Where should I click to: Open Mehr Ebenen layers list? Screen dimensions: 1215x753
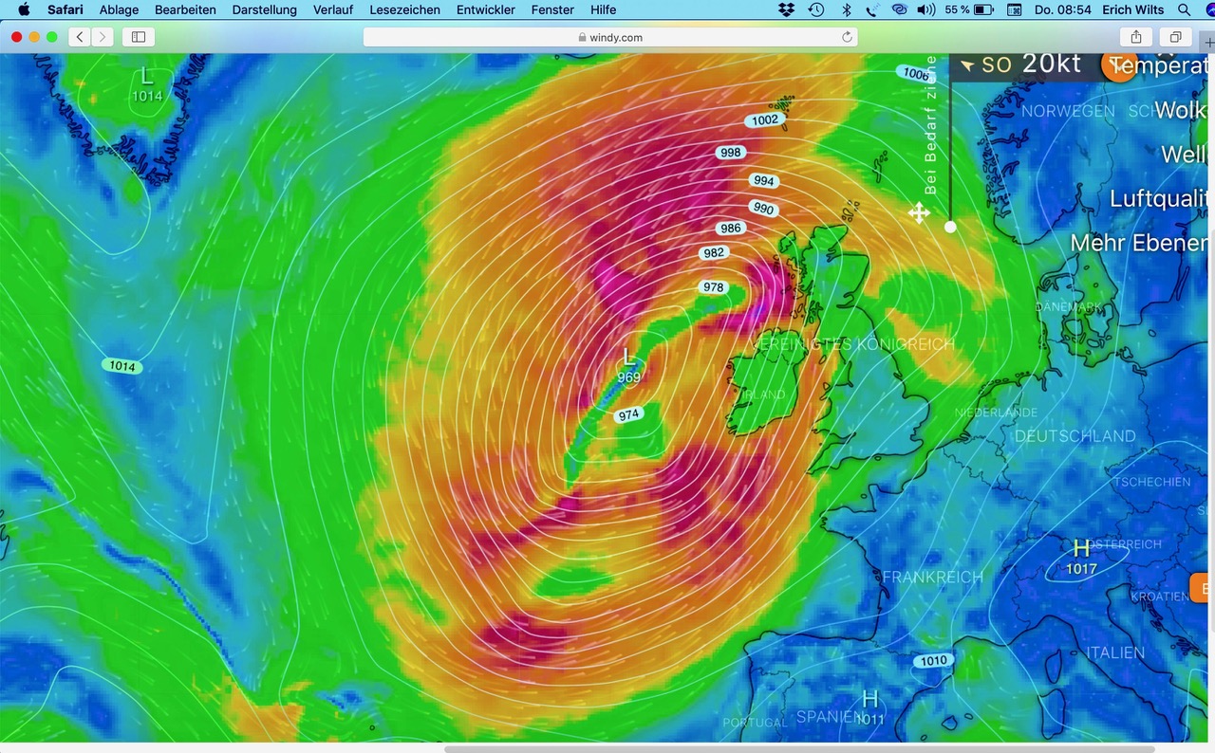click(x=1139, y=243)
